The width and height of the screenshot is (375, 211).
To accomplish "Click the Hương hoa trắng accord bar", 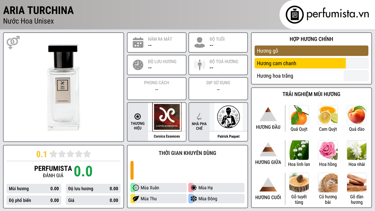I will click(311, 76).
